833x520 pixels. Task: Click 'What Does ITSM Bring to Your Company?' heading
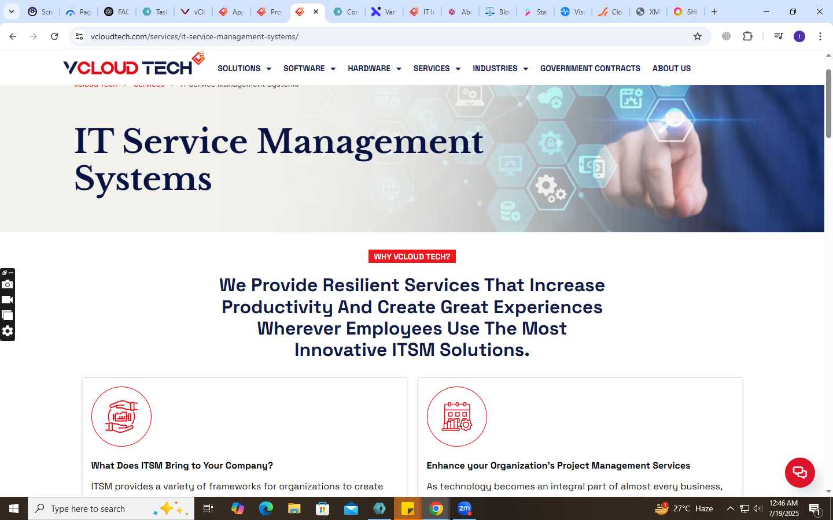coord(182,466)
